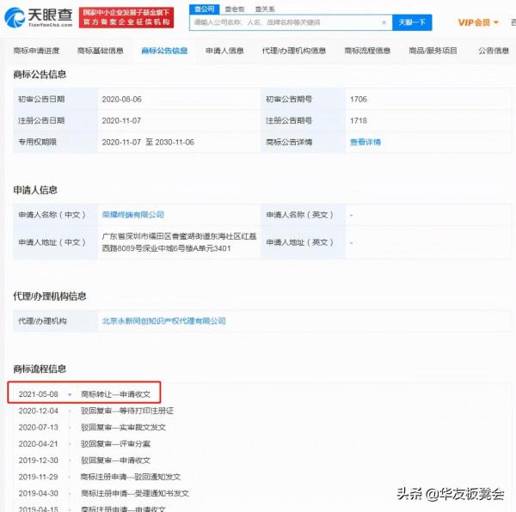Switch to the 申请人信息 tab
Screen dimensions: 516x512
224,51
